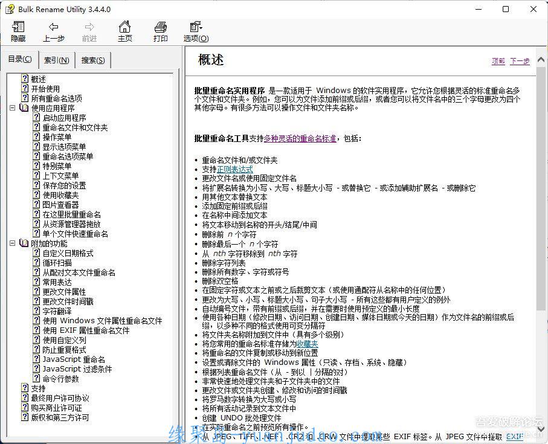Image resolution: width=548 pixels, height=444 pixels.
Task: Select 重命名选项菜单 topic
Action: 68,156
